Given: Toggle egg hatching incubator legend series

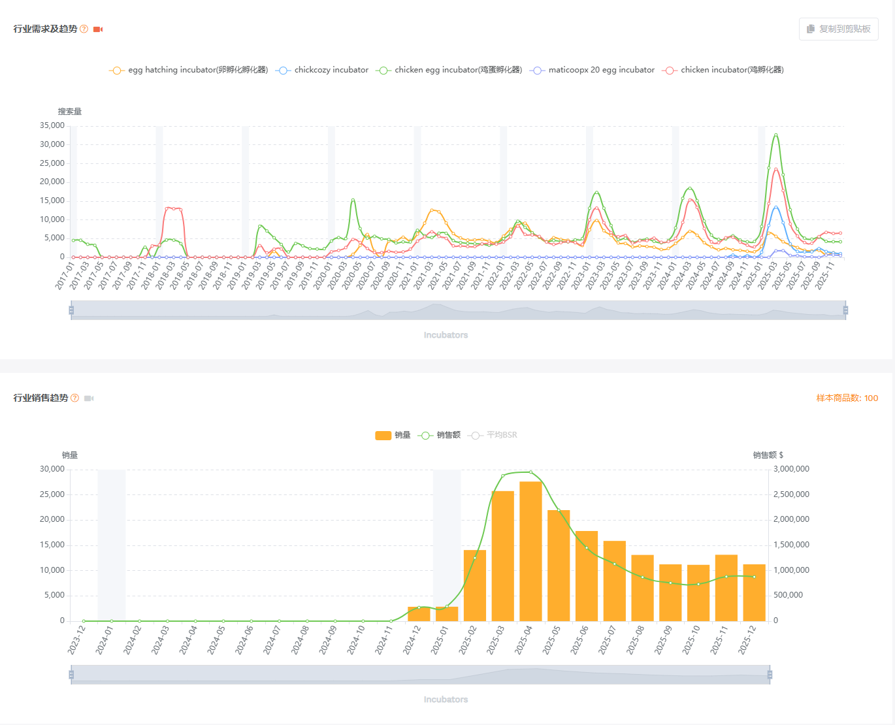Looking at the screenshot, I should click(x=188, y=70).
